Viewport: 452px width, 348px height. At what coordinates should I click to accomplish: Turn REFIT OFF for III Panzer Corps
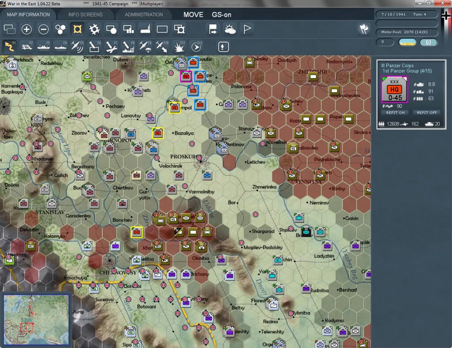427,113
